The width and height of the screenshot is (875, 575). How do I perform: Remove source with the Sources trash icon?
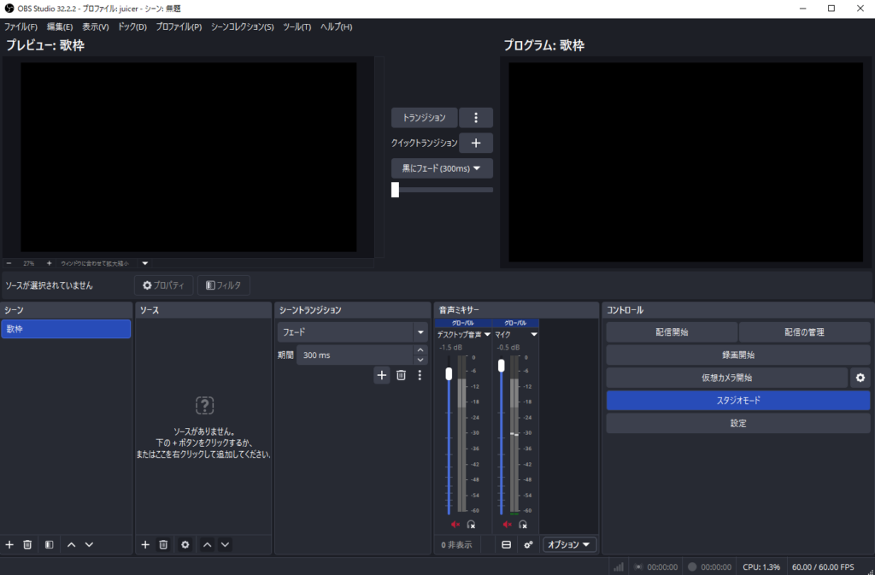(163, 544)
